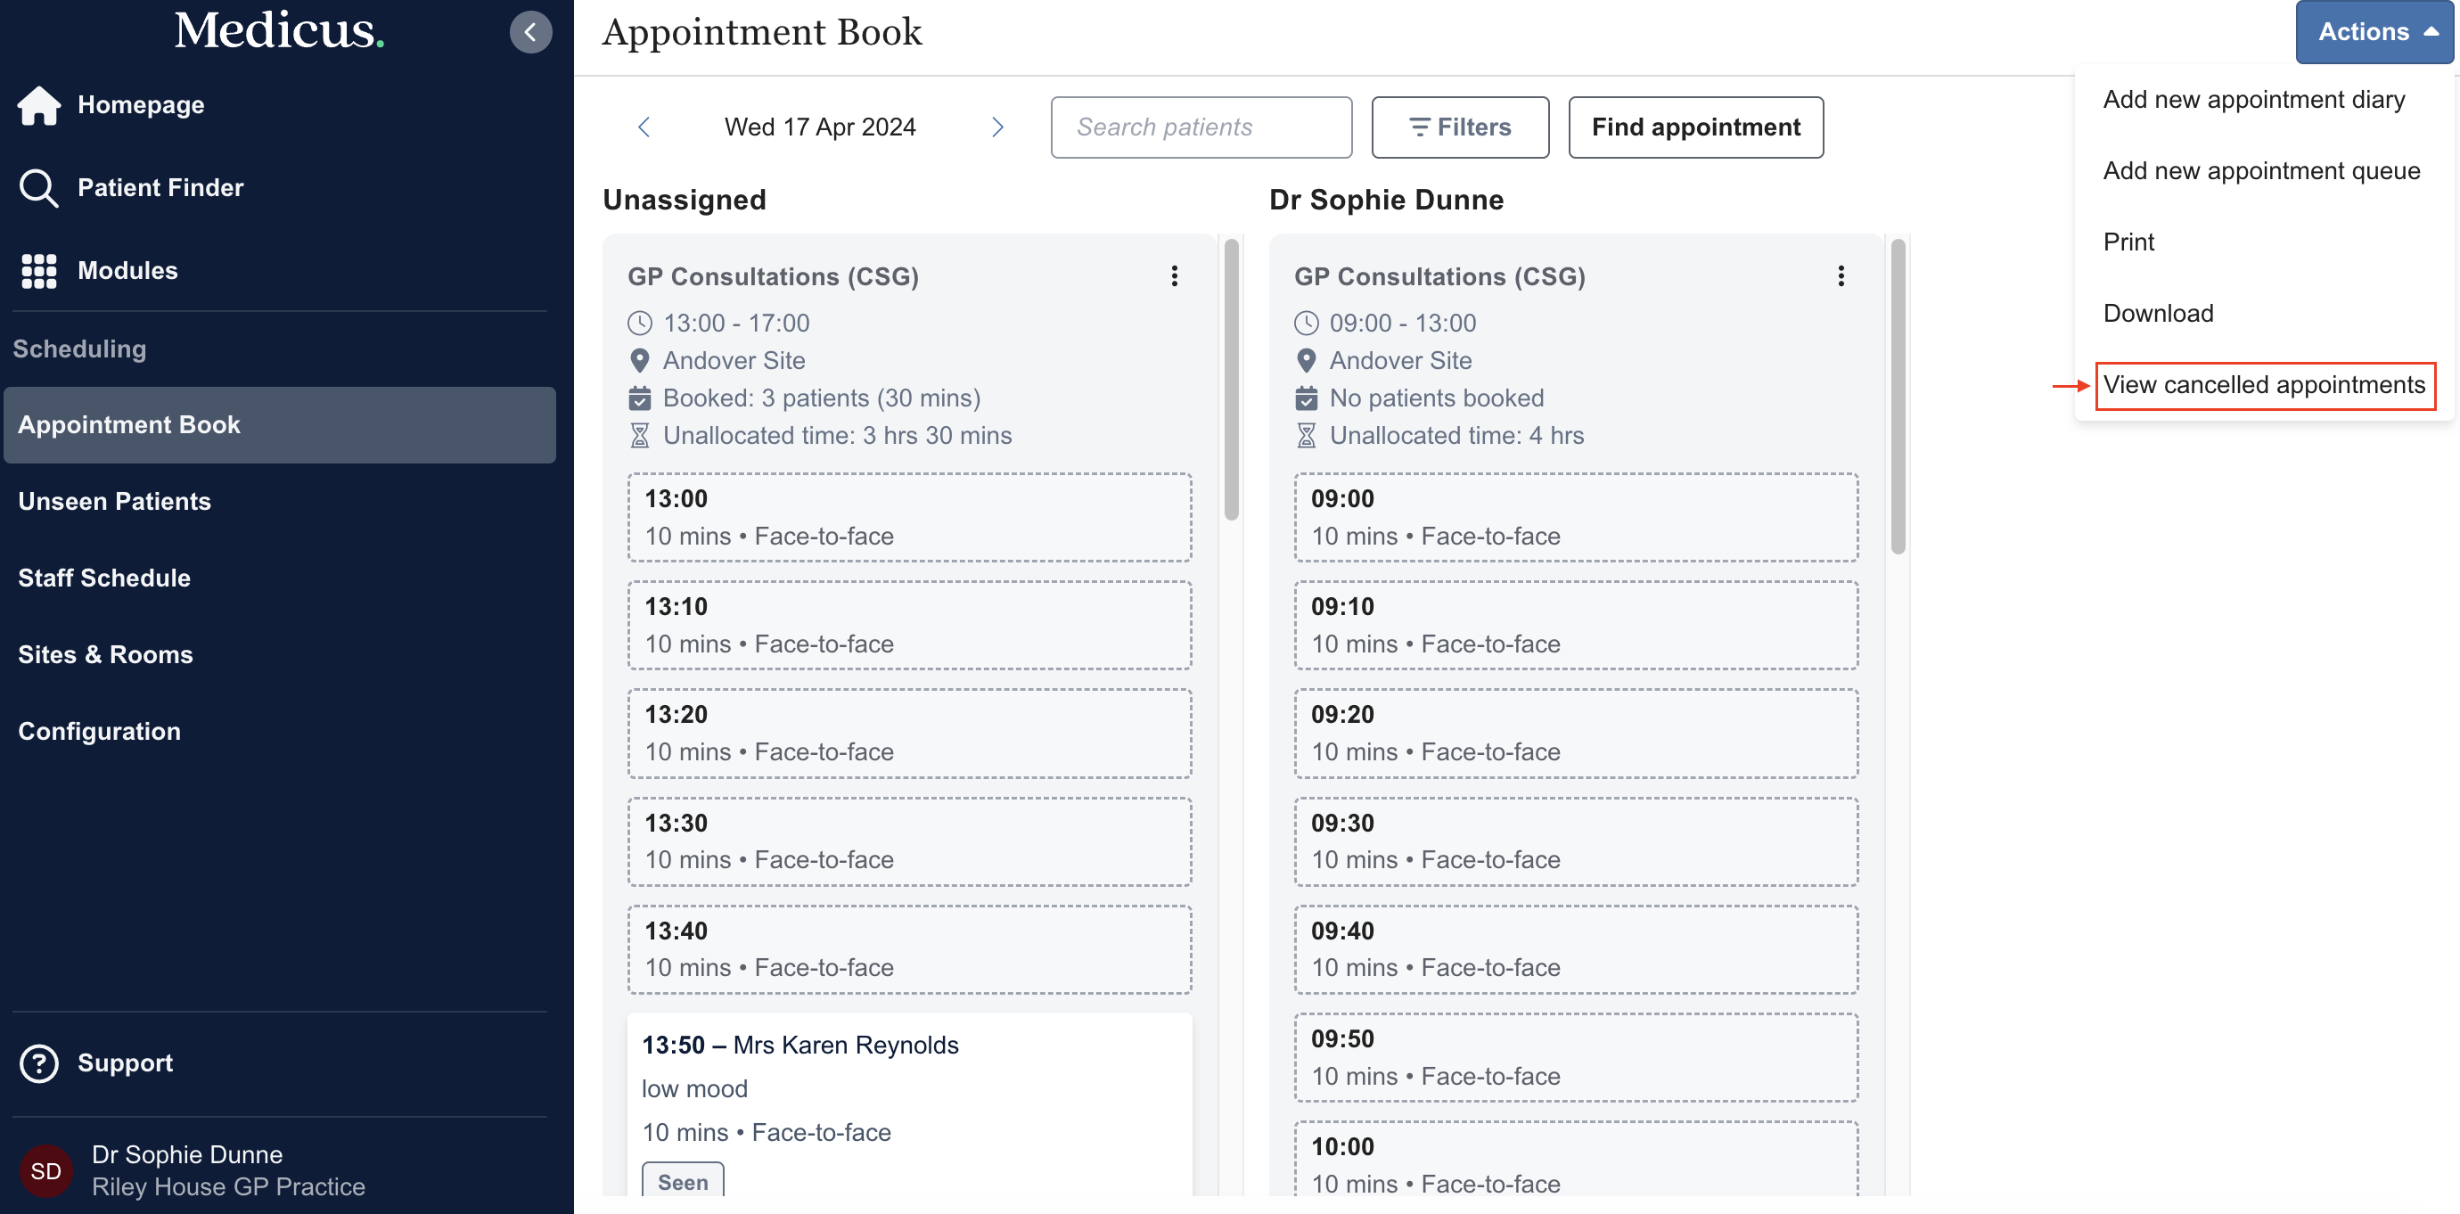The image size is (2460, 1214).
Task: Click the Homepage house icon
Action: [39, 105]
